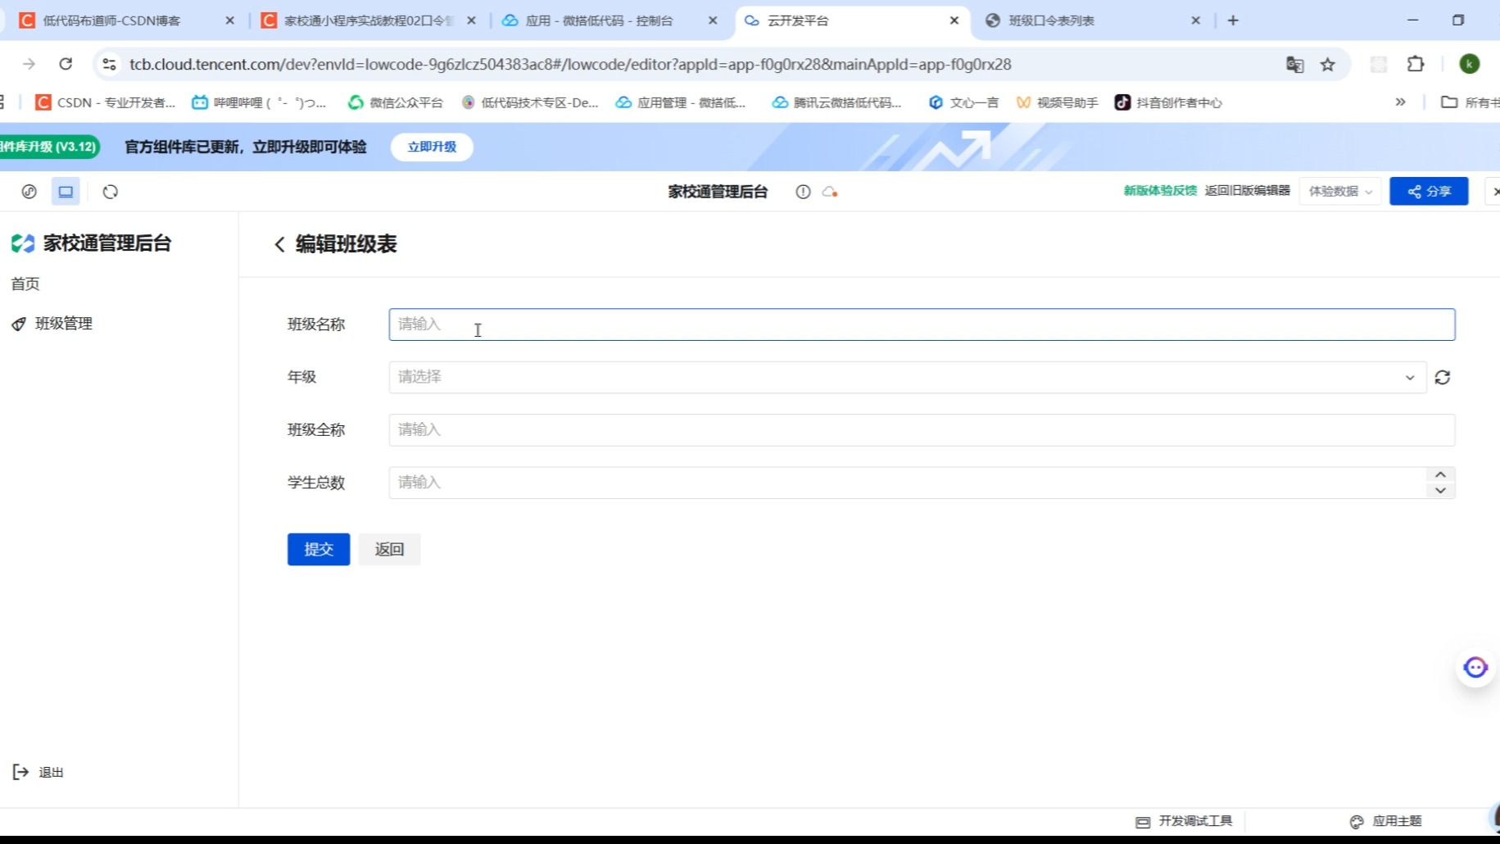Bookmark this page with the star icon
Image resolution: width=1500 pixels, height=844 pixels.
tap(1328, 64)
